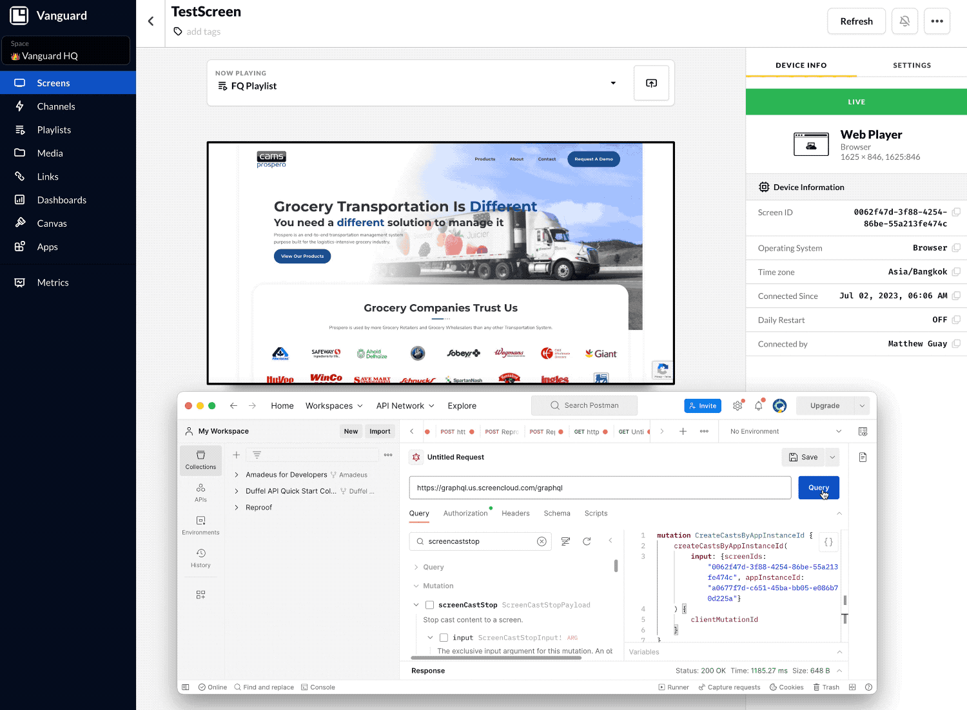Copy the Connected Since value

coord(956,296)
